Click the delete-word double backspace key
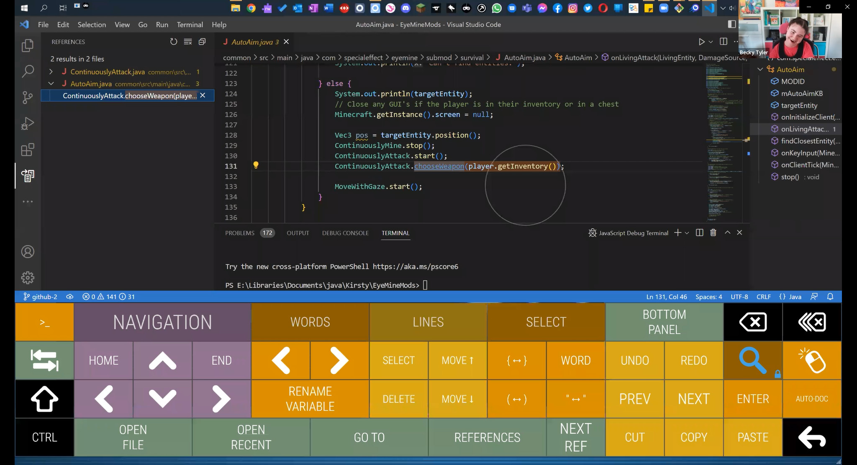This screenshot has height=465, width=857. [x=812, y=322]
